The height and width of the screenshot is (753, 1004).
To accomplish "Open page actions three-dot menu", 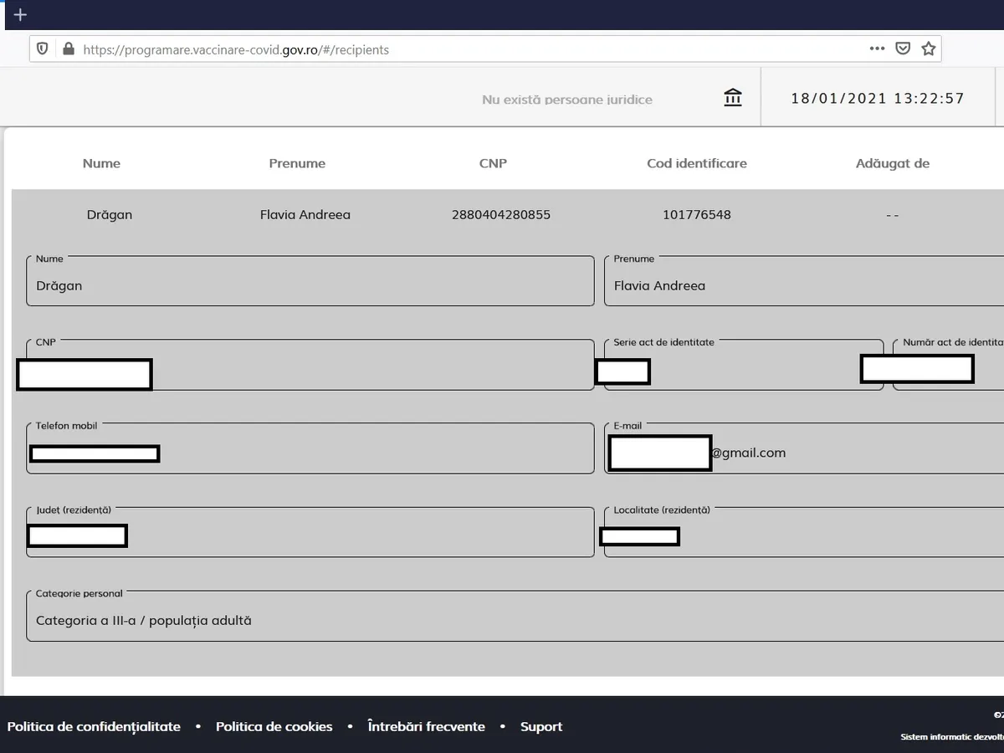I will coord(877,49).
